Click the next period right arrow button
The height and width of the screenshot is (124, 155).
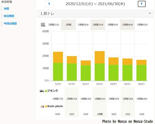tap(142, 4)
